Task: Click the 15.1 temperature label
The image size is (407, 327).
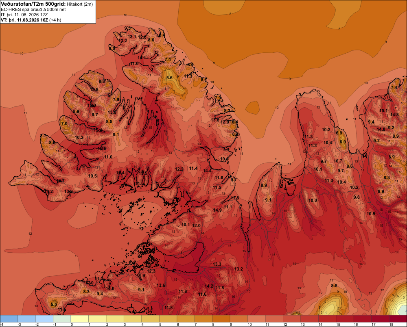Action: (383, 110)
